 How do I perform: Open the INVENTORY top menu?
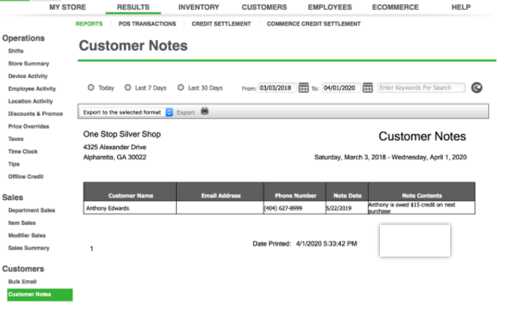click(x=198, y=7)
